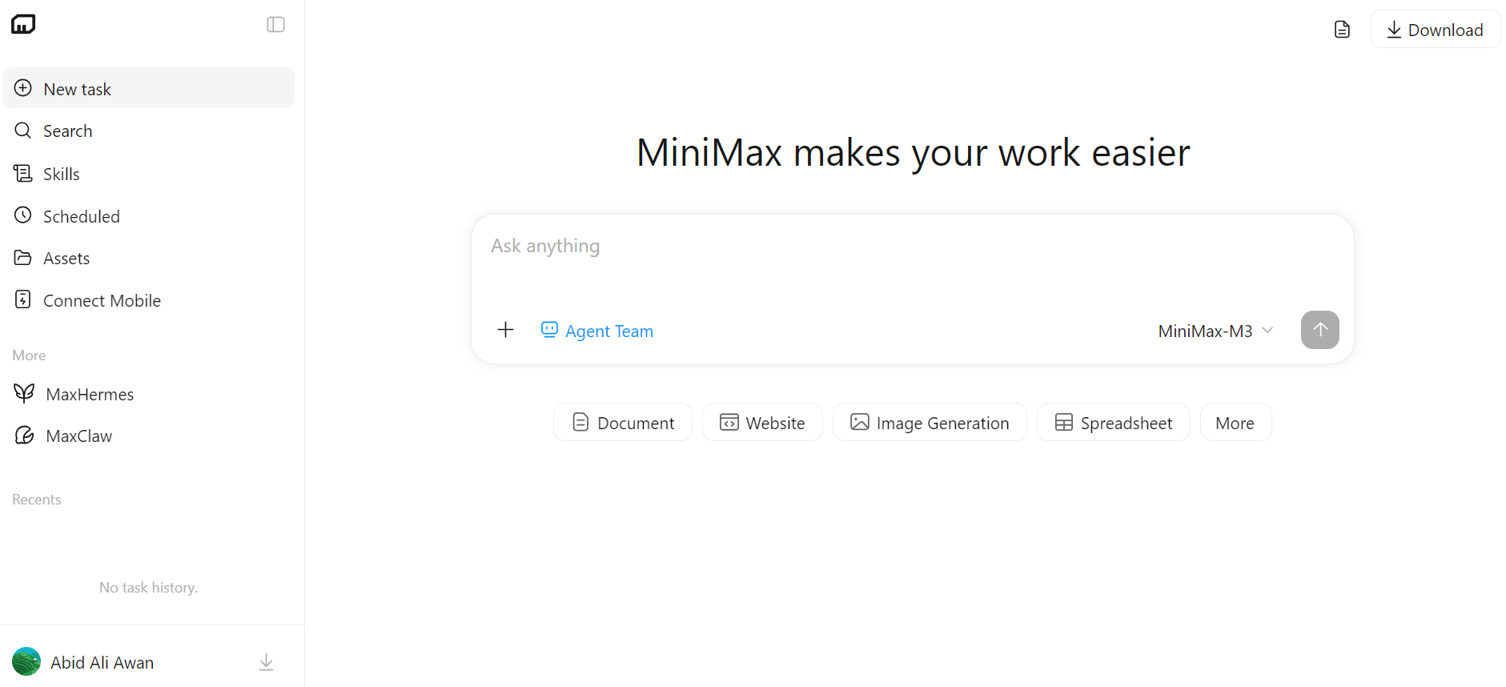Go to Scheduled tasks

click(x=149, y=216)
